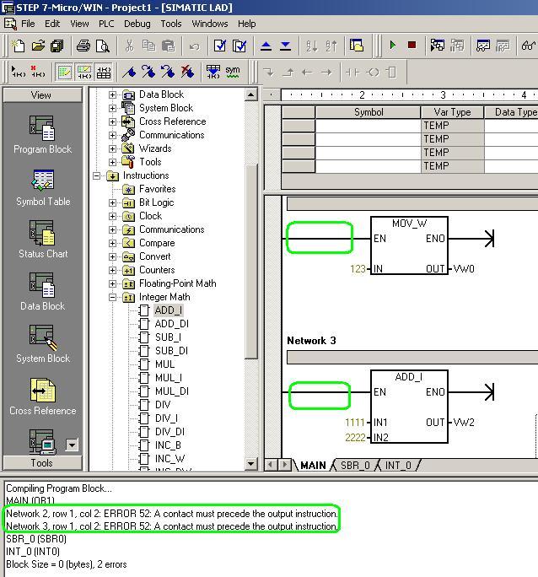This screenshot has width=538, height=577.
Task: Click the green RUN mode icon
Action: (x=393, y=46)
